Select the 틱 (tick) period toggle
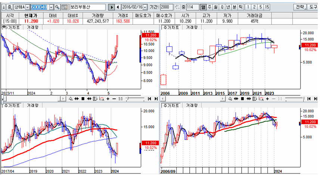The image size is (320, 175). pyautogui.click(x=240, y=7)
